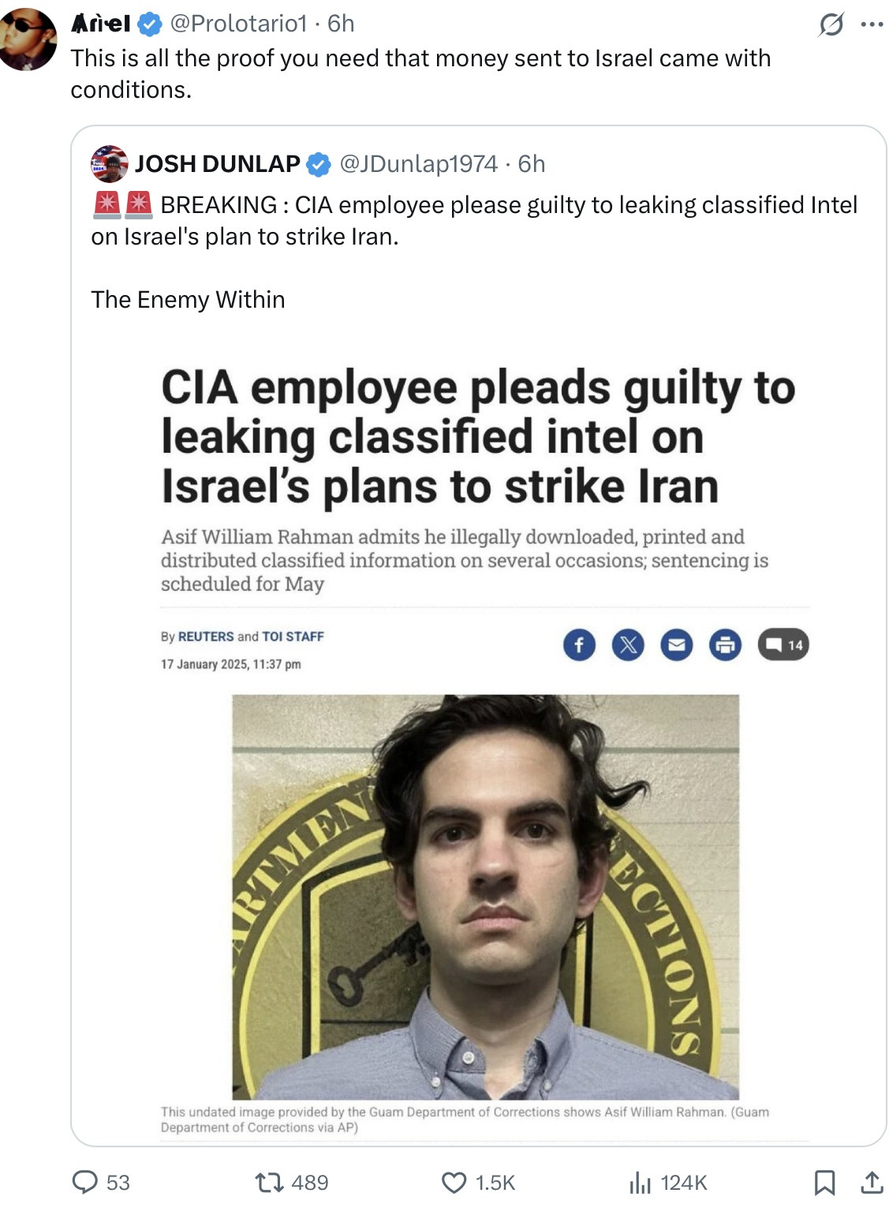Click the email share icon in article
Image resolution: width=889 pixels, height=1208 pixels.
click(x=676, y=645)
